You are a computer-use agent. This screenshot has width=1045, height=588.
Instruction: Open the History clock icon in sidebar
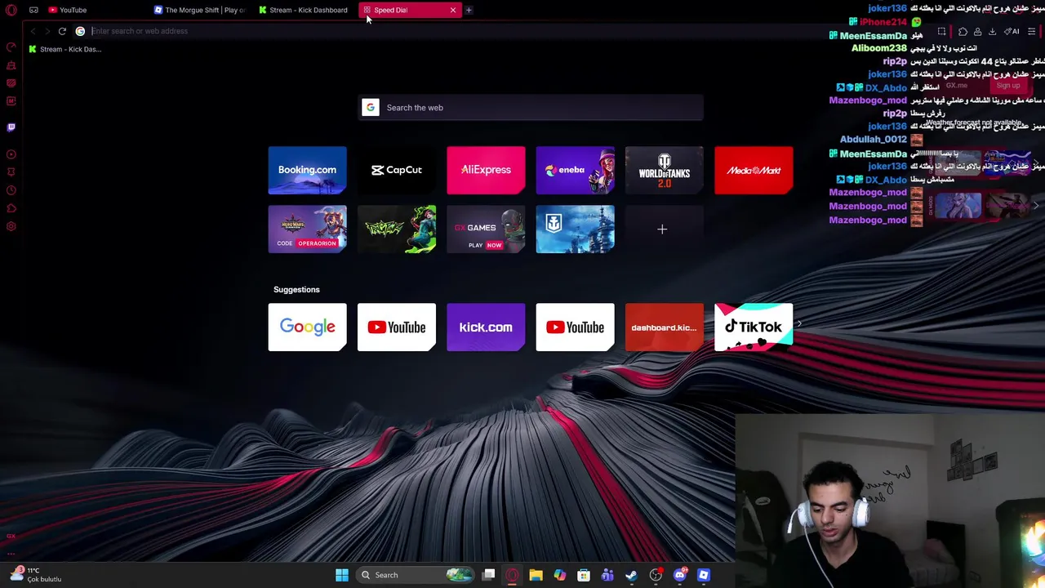click(x=11, y=190)
